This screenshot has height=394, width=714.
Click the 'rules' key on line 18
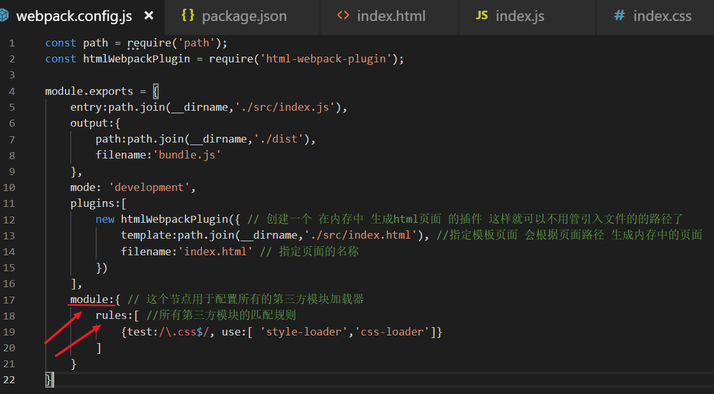[112, 315]
